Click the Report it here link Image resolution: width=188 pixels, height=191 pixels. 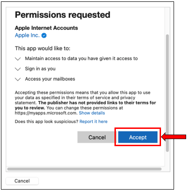coord(94,121)
